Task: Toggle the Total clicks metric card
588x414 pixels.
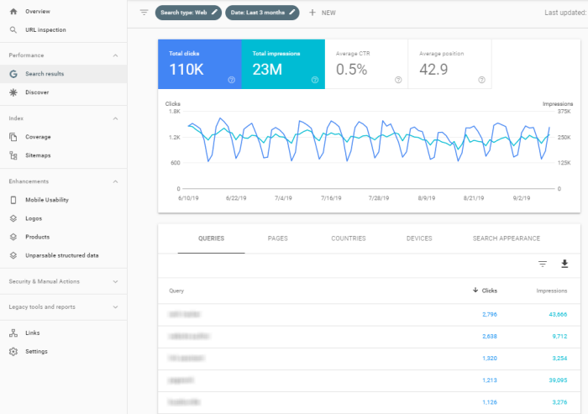Action: (199, 63)
